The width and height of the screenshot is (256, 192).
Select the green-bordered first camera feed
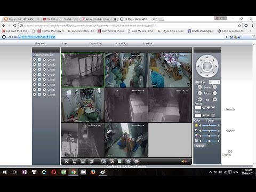(83, 70)
